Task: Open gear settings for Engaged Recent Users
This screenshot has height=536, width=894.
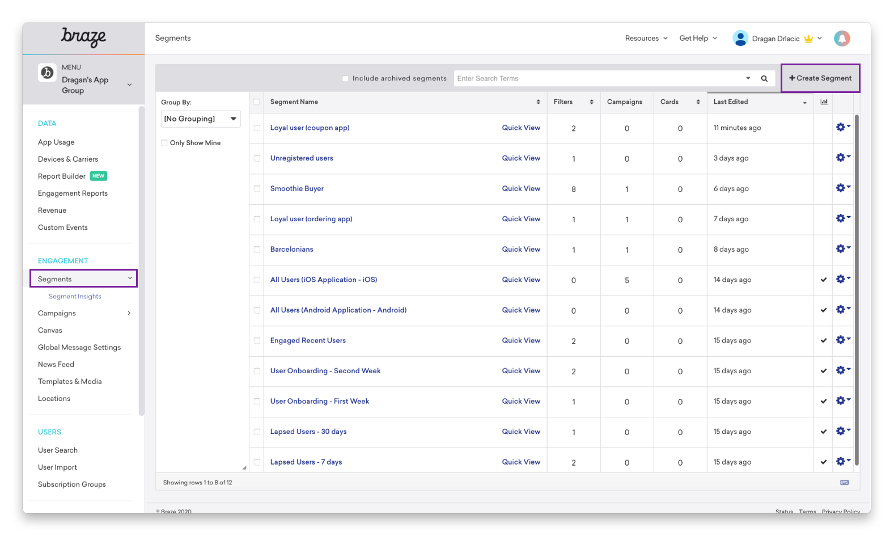Action: (x=843, y=340)
